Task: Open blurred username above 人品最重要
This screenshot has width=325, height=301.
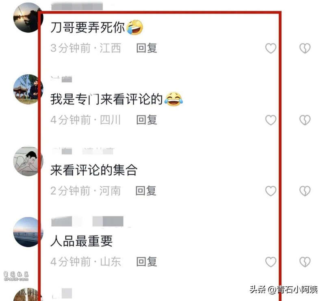Action: click(87, 221)
